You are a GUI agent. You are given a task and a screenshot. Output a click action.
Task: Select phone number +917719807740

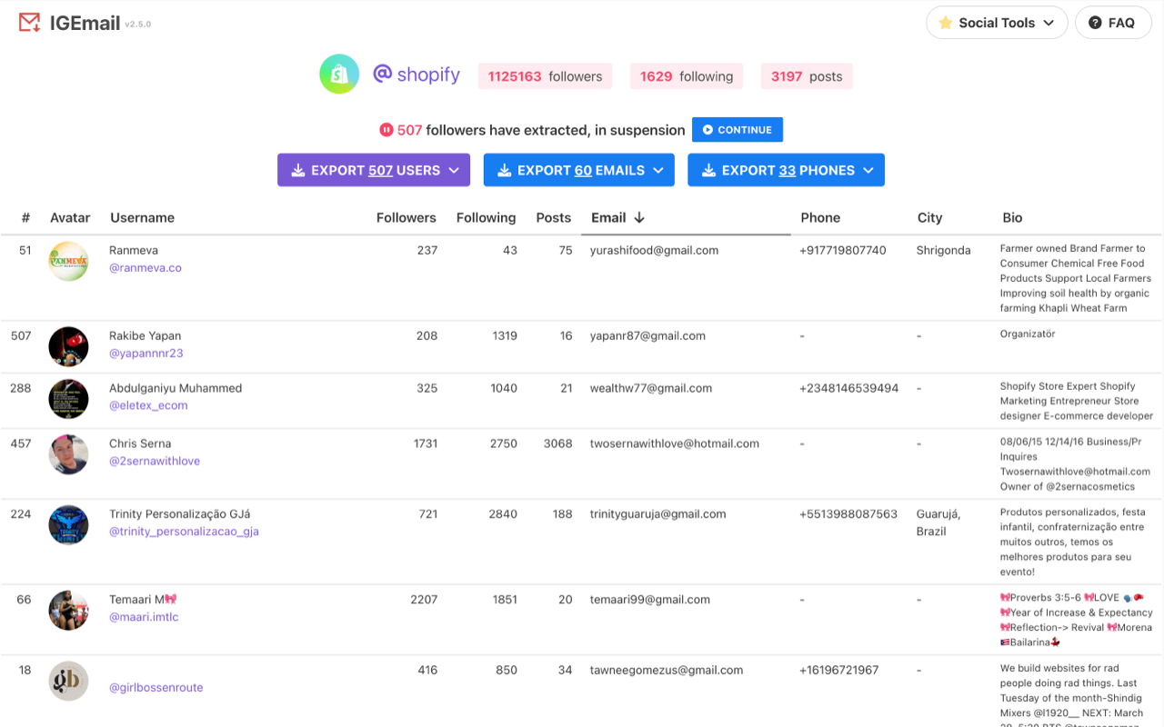click(842, 250)
